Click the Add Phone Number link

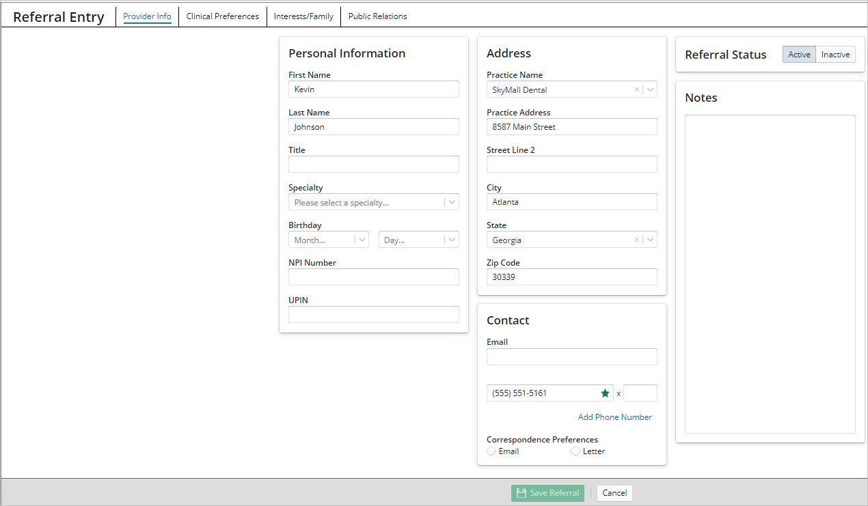pos(614,417)
